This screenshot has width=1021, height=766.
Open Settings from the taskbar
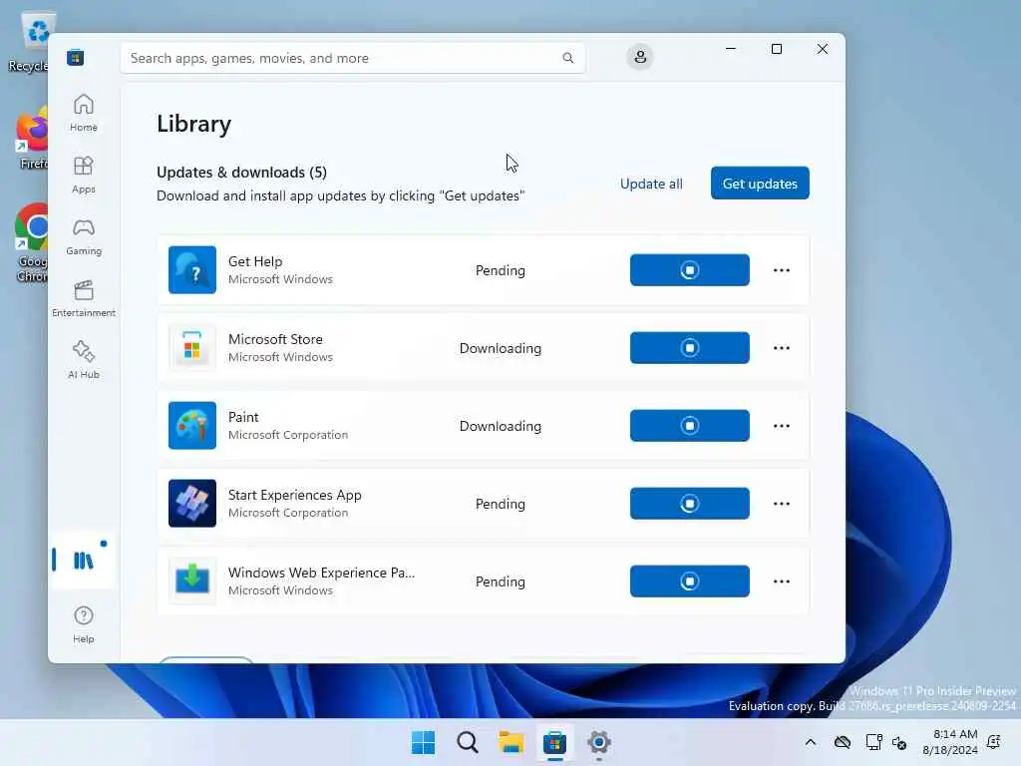(599, 742)
